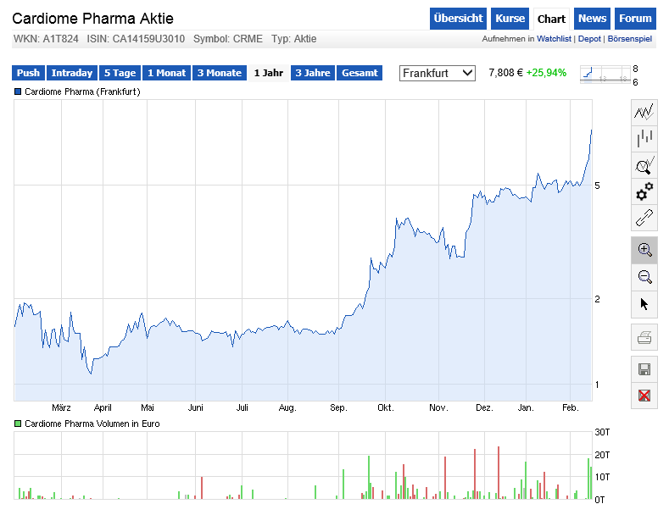This screenshot has width=669, height=515.
Task: Click the red X delete icon
Action: (644, 396)
